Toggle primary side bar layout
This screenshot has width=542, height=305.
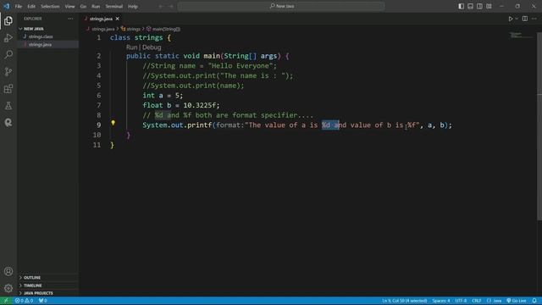click(x=461, y=6)
